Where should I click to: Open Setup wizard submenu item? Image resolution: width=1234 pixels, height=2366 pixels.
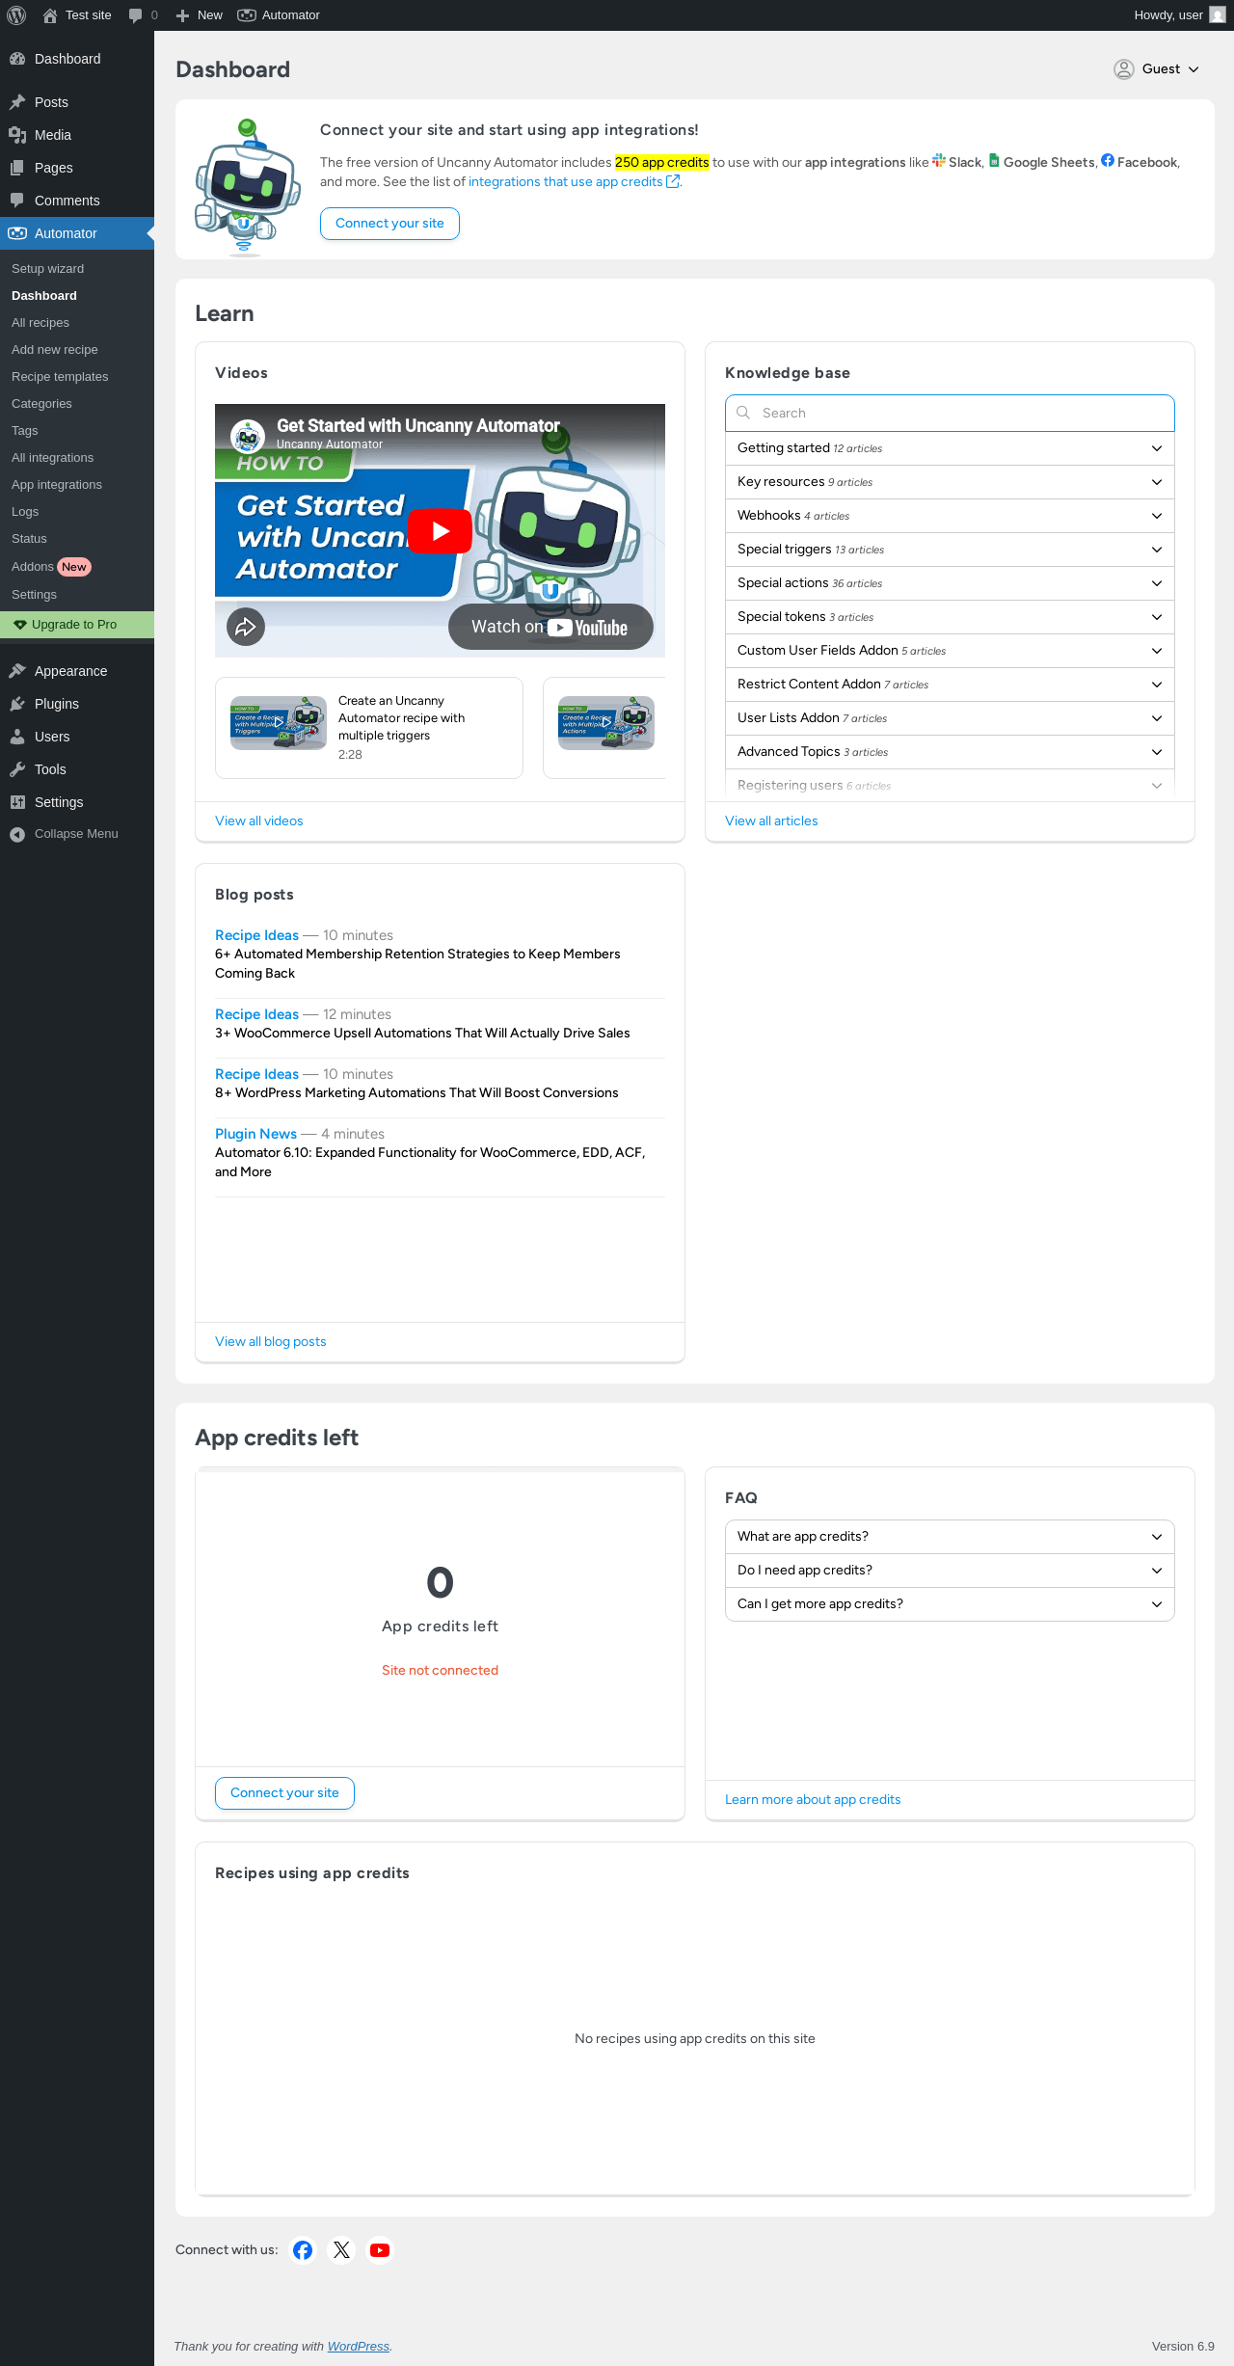point(77,269)
